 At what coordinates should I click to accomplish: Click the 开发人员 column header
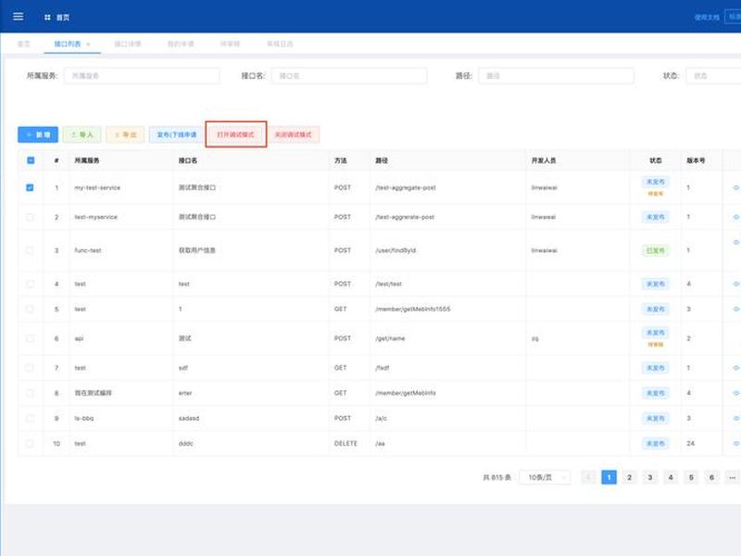(x=544, y=160)
